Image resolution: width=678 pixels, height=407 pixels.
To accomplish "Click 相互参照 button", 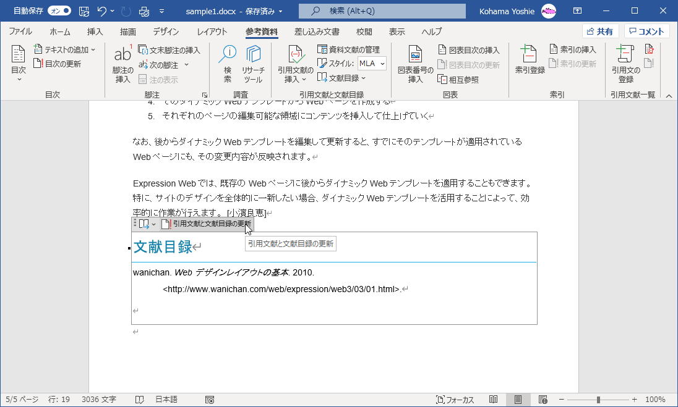I will [x=458, y=80].
